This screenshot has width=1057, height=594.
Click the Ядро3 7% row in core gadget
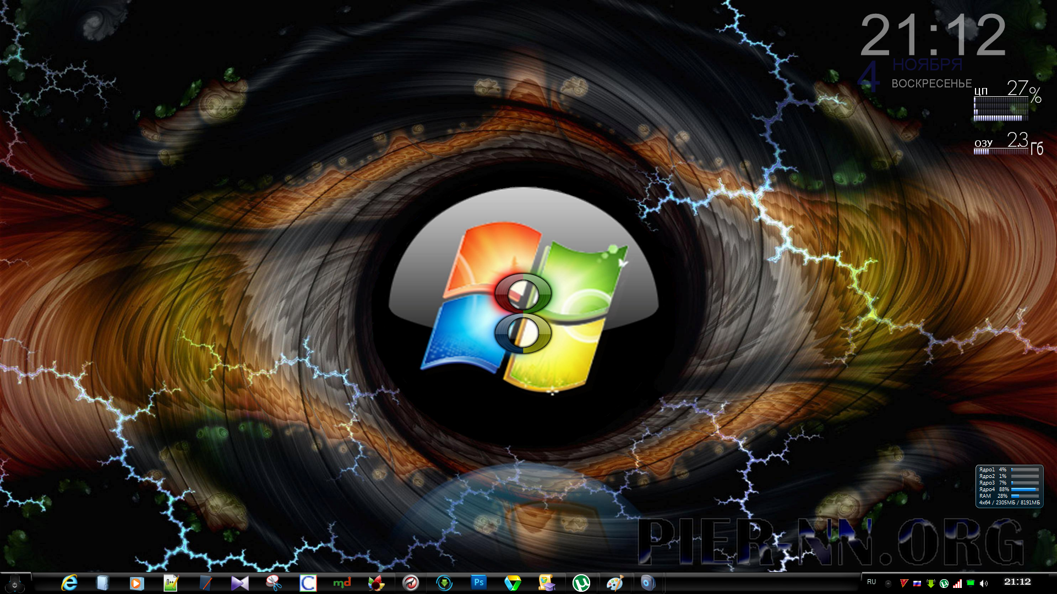[1009, 483]
